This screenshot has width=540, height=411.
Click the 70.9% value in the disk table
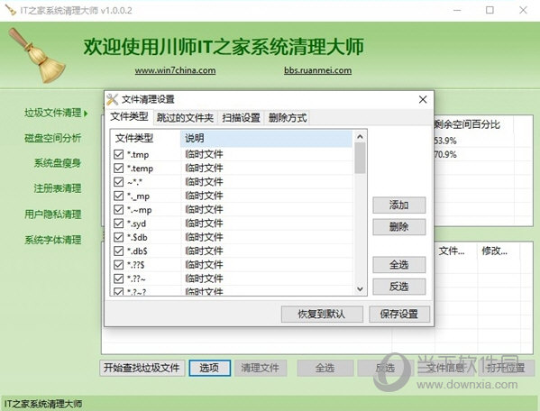445,154
